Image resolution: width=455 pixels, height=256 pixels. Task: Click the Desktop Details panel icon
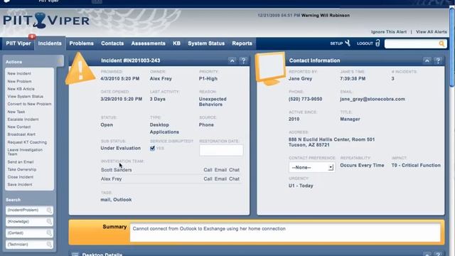coord(75,255)
